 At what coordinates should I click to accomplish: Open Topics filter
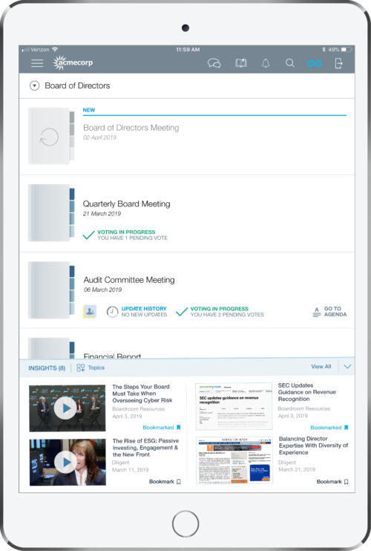(x=96, y=368)
